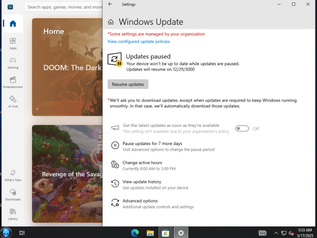Open the Revenge of the Savage banner
Image resolution: width=317 pixels, height=238 pixels.
point(67,174)
